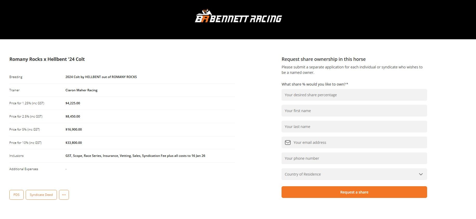This screenshot has height=219, width=476.
Task: Open the three-dots more options button
Action: coord(64,195)
